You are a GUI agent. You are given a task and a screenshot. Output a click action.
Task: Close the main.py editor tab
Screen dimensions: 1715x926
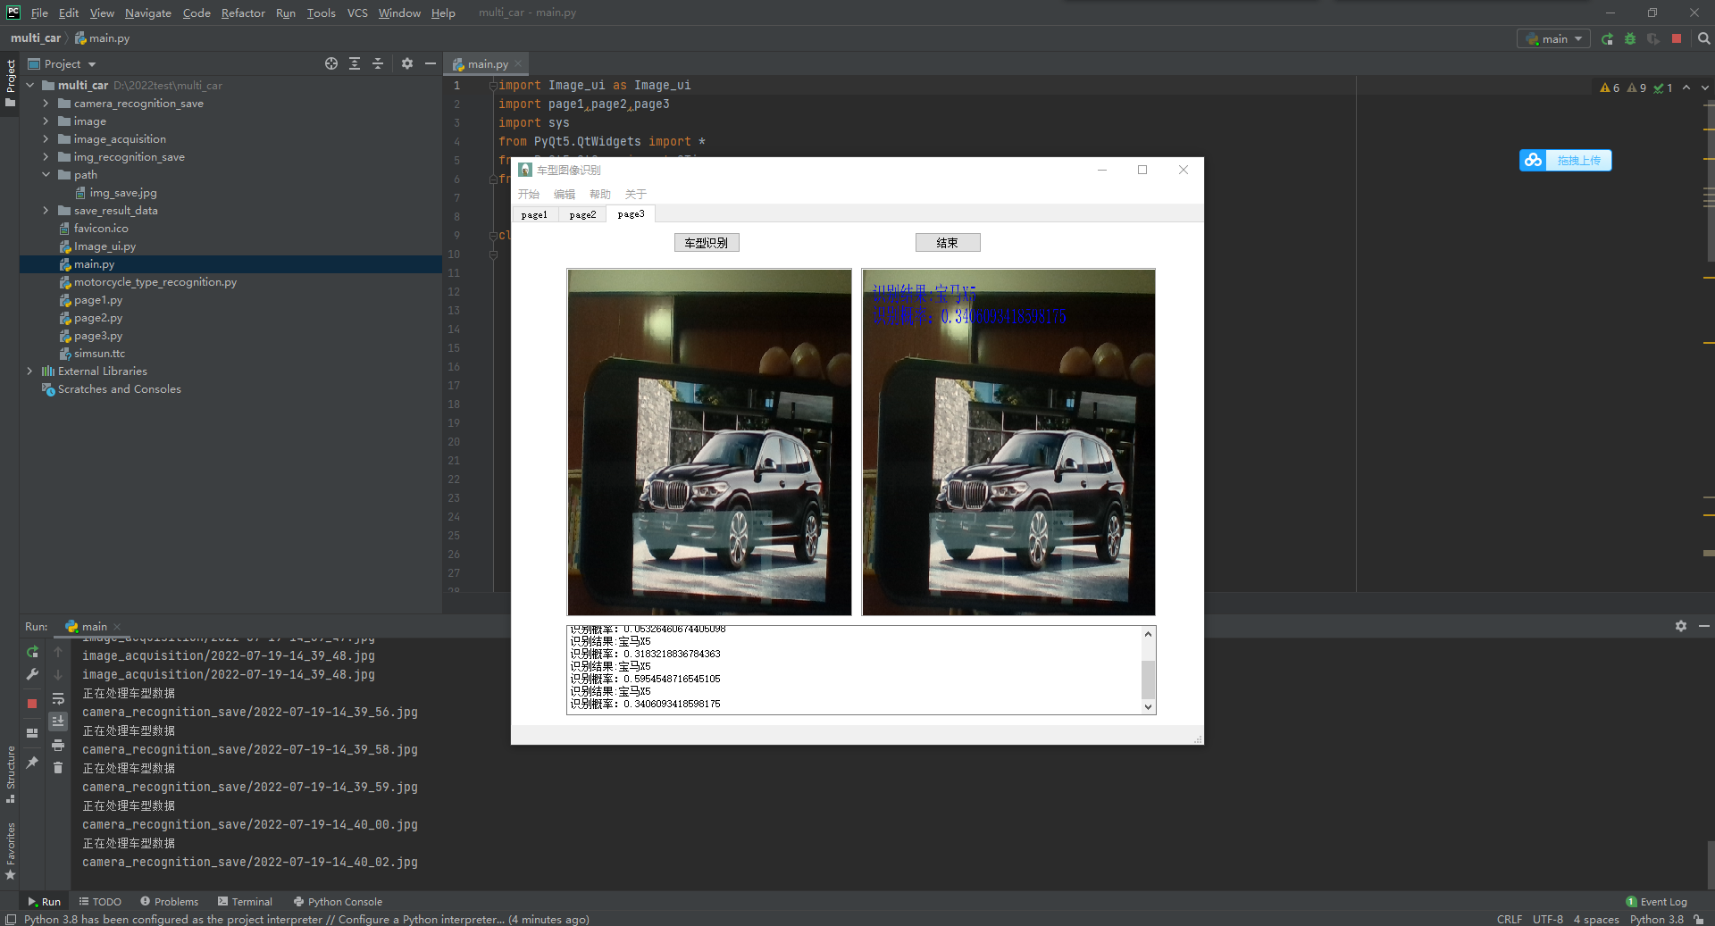click(518, 64)
